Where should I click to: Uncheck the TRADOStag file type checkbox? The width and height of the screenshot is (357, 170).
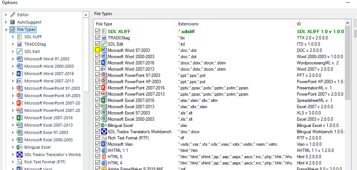point(98,38)
